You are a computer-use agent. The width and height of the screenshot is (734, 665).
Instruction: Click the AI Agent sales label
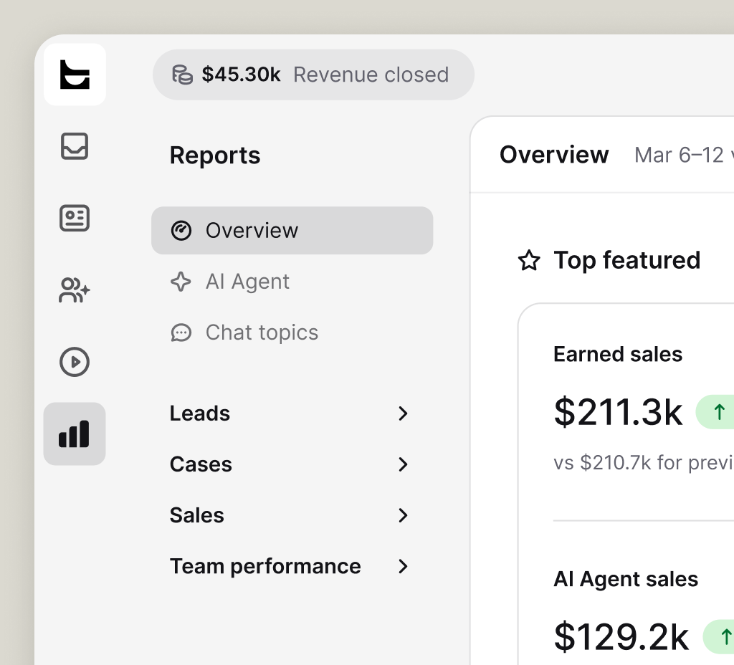pos(626,579)
